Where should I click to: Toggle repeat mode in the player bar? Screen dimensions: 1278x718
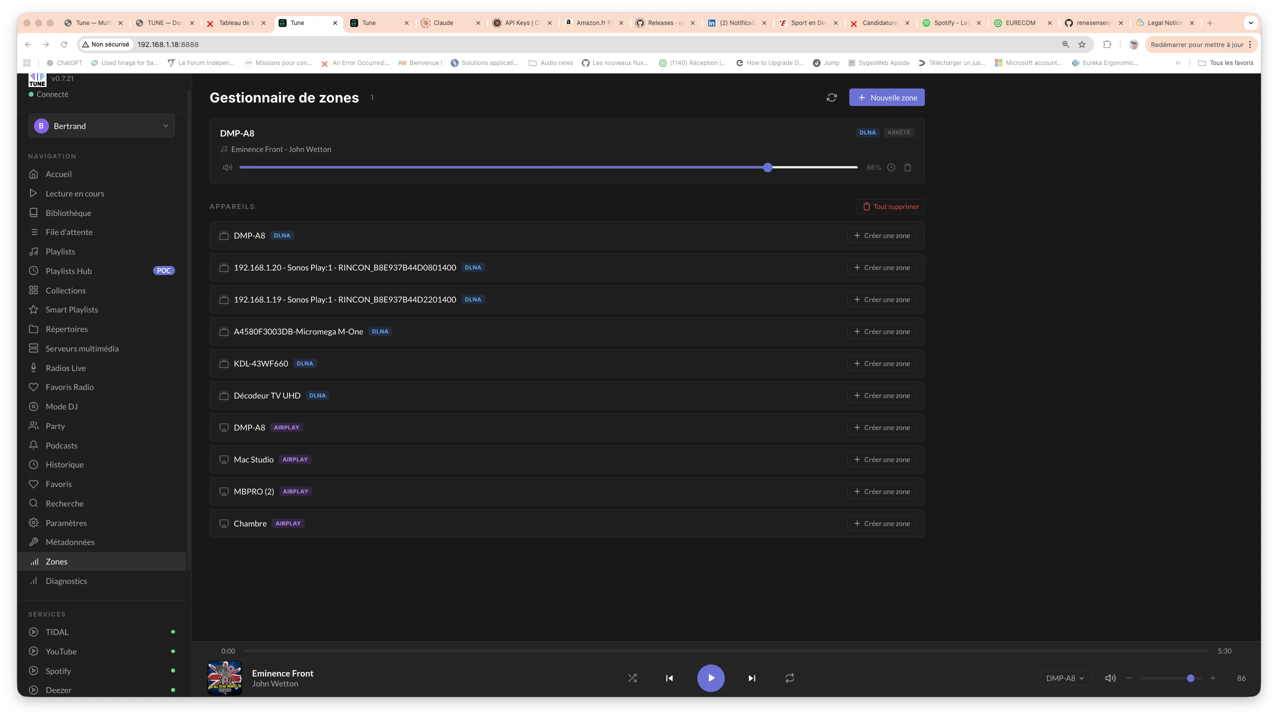pyautogui.click(x=789, y=678)
